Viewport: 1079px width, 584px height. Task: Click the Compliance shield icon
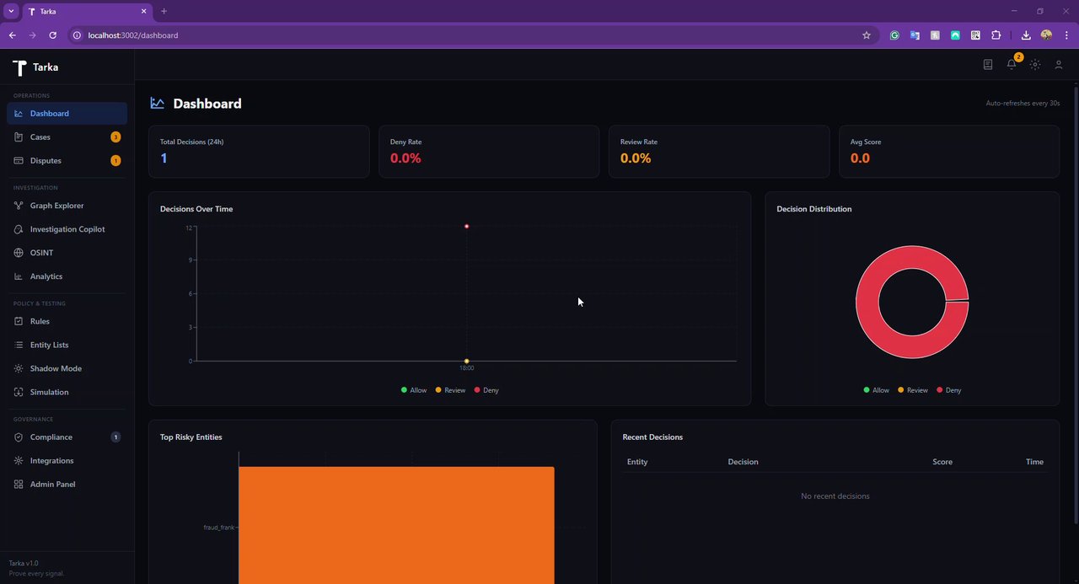coord(19,437)
